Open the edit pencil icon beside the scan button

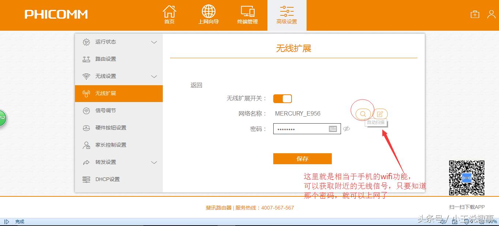[x=380, y=114]
